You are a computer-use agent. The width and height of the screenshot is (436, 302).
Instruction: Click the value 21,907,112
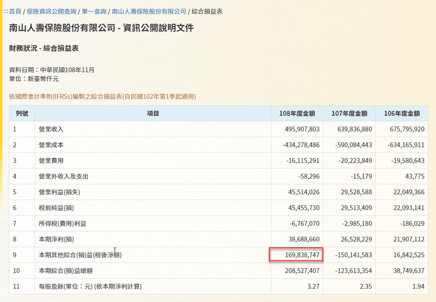click(409, 239)
